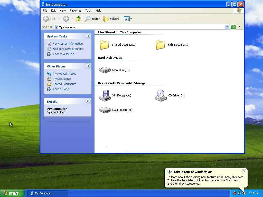This screenshot has width=263, height=197.
Task: Click the My Computer icon in title bar
Action: [x=43, y=4]
